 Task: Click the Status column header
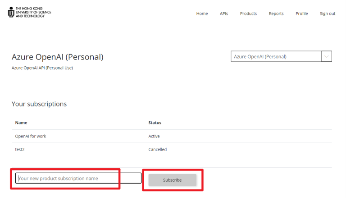(155, 123)
